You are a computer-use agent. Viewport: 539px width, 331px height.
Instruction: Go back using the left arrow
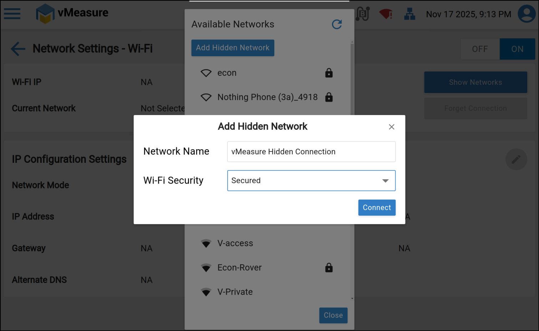point(18,49)
